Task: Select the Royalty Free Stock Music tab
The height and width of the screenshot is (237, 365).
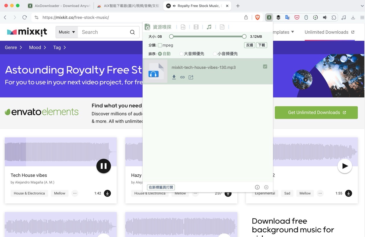Action: 198,6
